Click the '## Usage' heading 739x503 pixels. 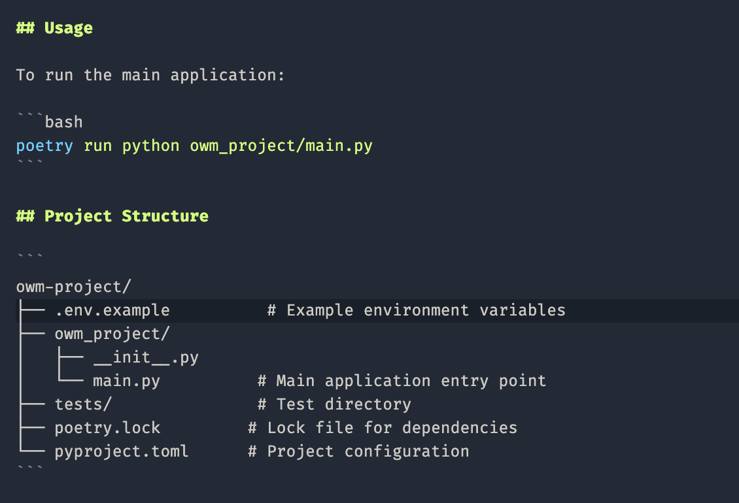tap(54, 28)
